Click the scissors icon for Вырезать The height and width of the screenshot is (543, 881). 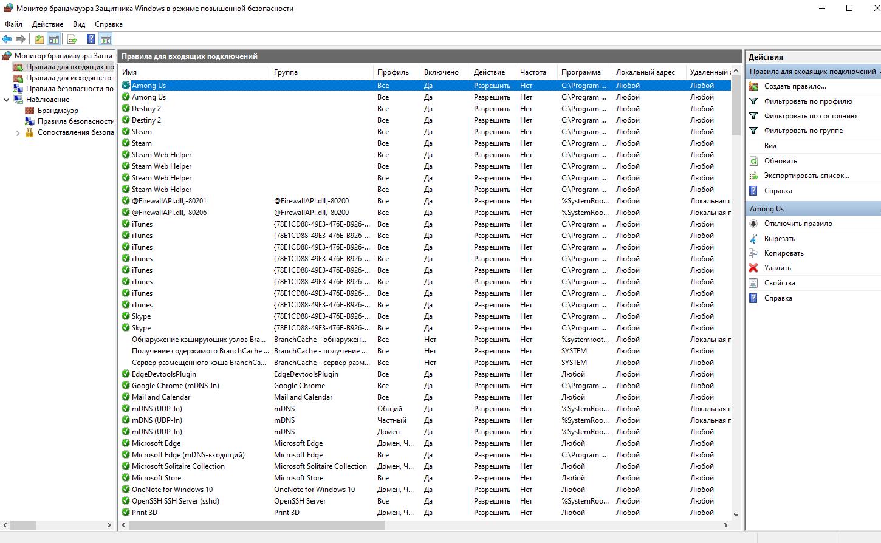pos(753,239)
